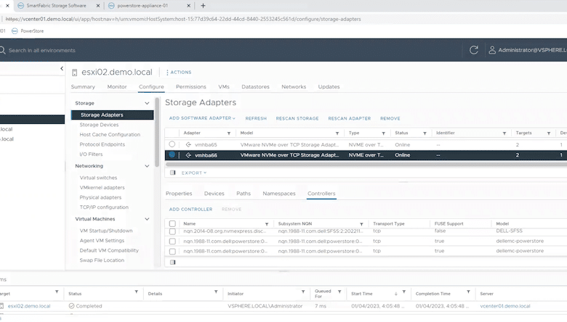
Task: Open the Namespaces sub-tab
Action: [x=279, y=194]
